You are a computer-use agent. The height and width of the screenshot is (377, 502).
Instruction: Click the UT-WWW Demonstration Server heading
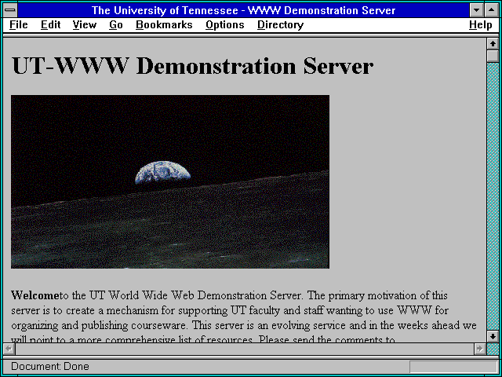coord(192,66)
